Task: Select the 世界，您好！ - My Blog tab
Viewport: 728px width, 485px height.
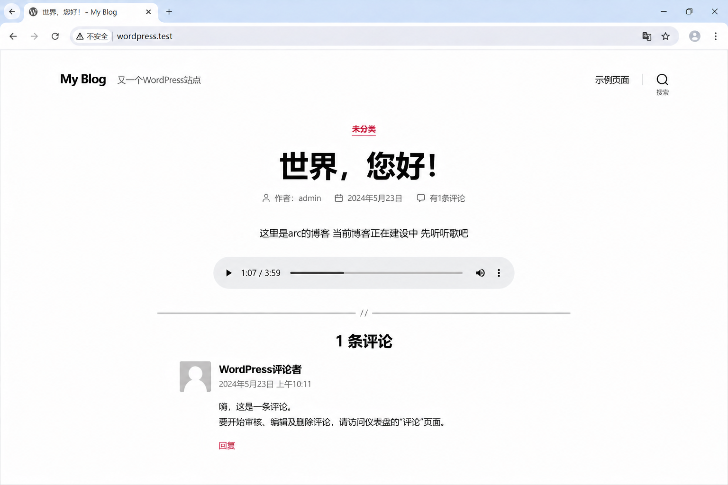Action: pyautogui.click(x=91, y=12)
